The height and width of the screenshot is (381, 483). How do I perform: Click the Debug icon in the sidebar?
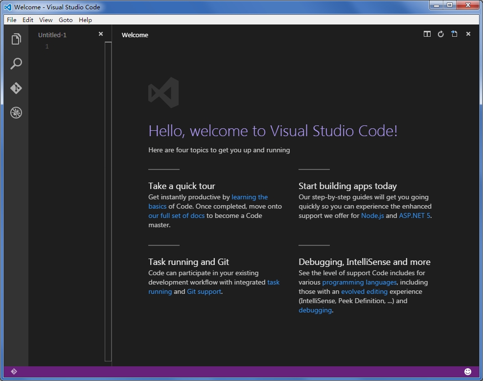click(16, 112)
